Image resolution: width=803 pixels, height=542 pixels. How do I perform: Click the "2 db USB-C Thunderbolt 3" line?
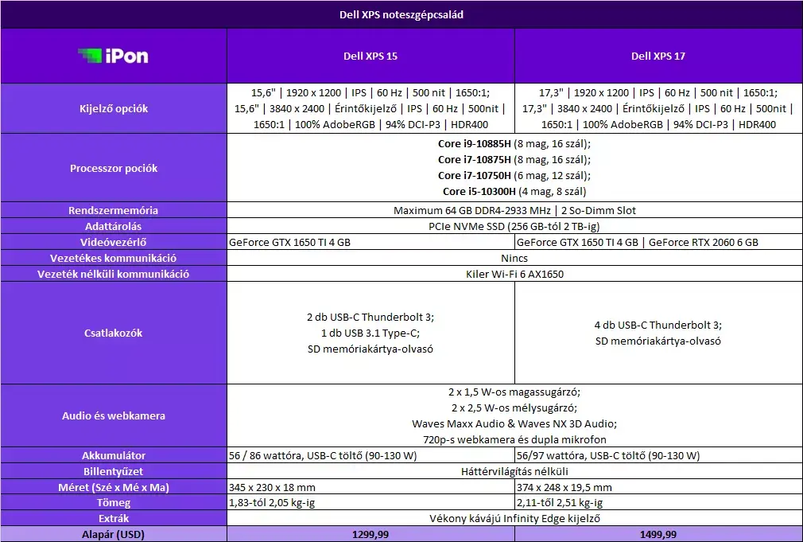click(x=370, y=317)
